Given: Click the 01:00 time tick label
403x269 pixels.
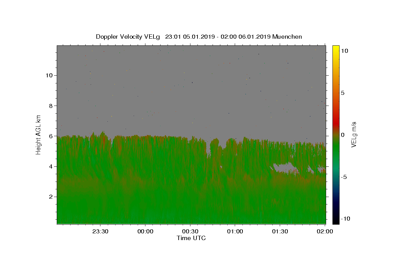Looking at the screenshot, I should (x=235, y=231).
